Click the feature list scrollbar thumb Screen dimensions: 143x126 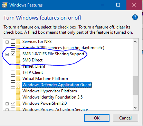[x=135, y=85]
